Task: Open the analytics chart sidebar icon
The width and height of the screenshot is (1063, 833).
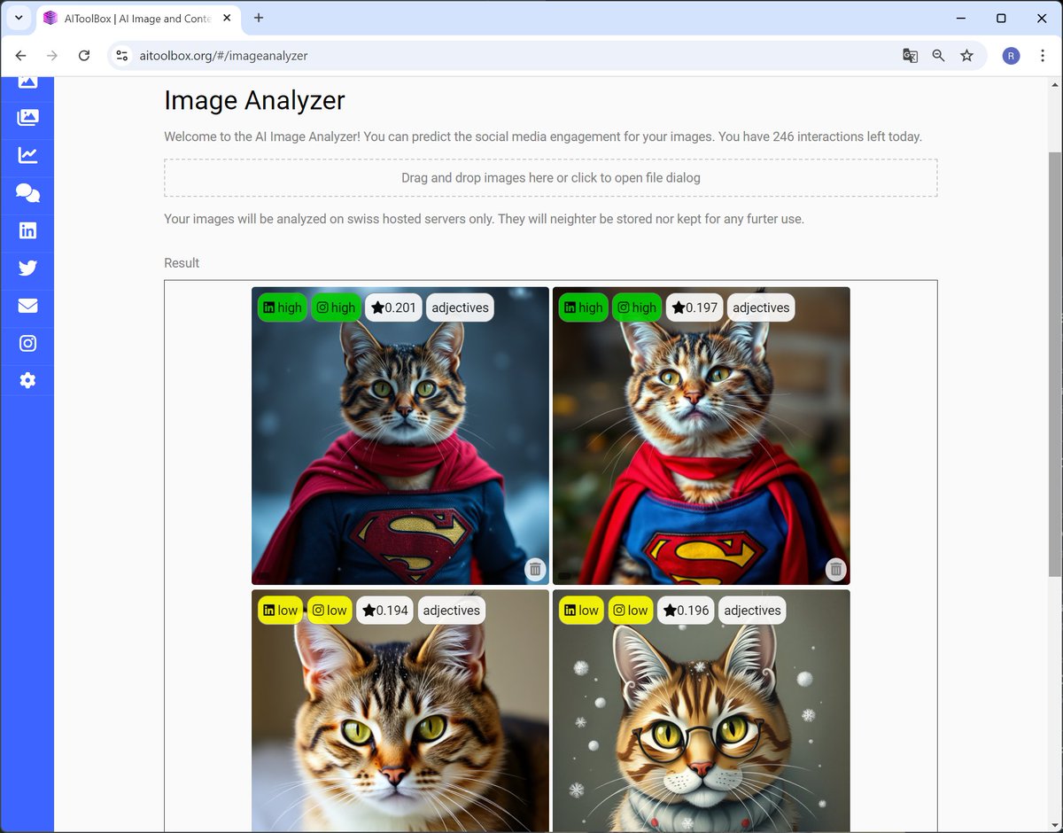Action: [x=27, y=155]
